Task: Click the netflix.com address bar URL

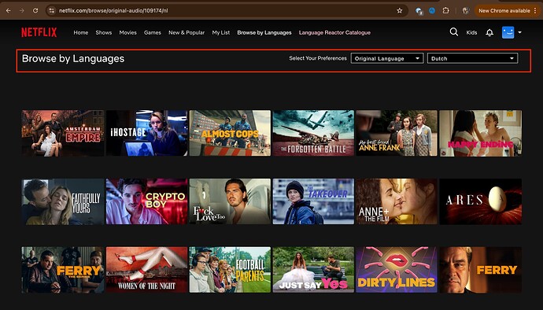Action: coord(113,11)
